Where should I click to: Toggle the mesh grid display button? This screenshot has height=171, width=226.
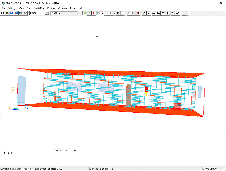(98, 13)
